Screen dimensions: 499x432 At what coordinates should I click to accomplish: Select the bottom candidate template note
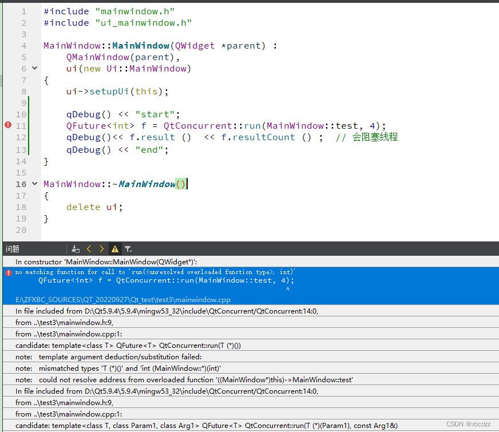click(172, 425)
